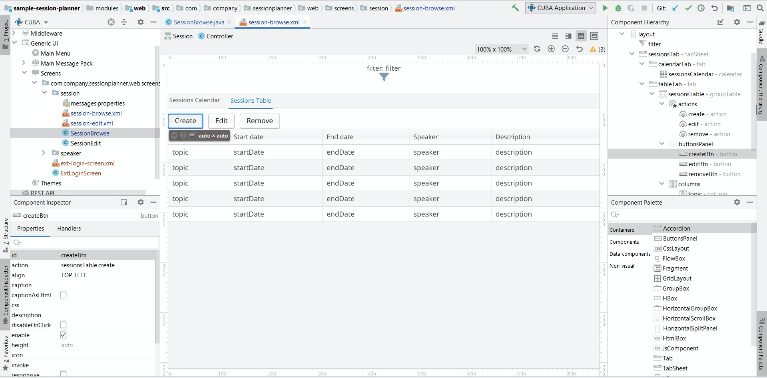Select Components category in the palette

pyautogui.click(x=624, y=242)
